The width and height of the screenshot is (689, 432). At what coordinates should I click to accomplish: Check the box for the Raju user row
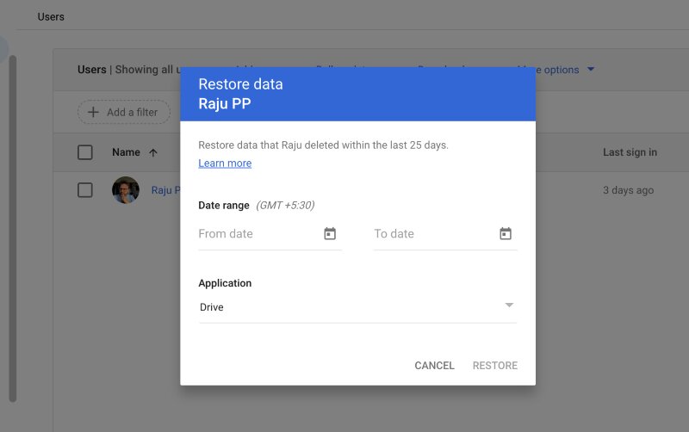point(85,190)
